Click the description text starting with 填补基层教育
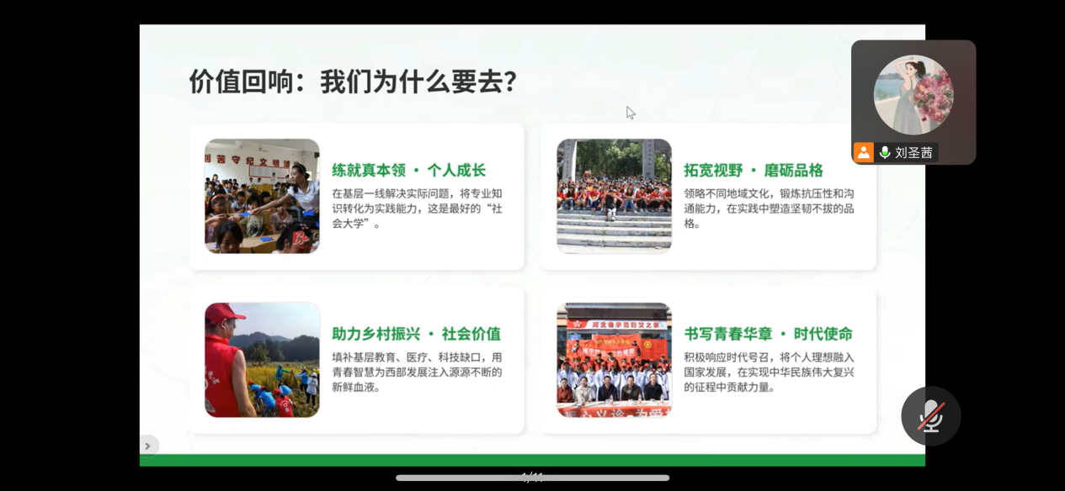1065x491 pixels. click(417, 372)
